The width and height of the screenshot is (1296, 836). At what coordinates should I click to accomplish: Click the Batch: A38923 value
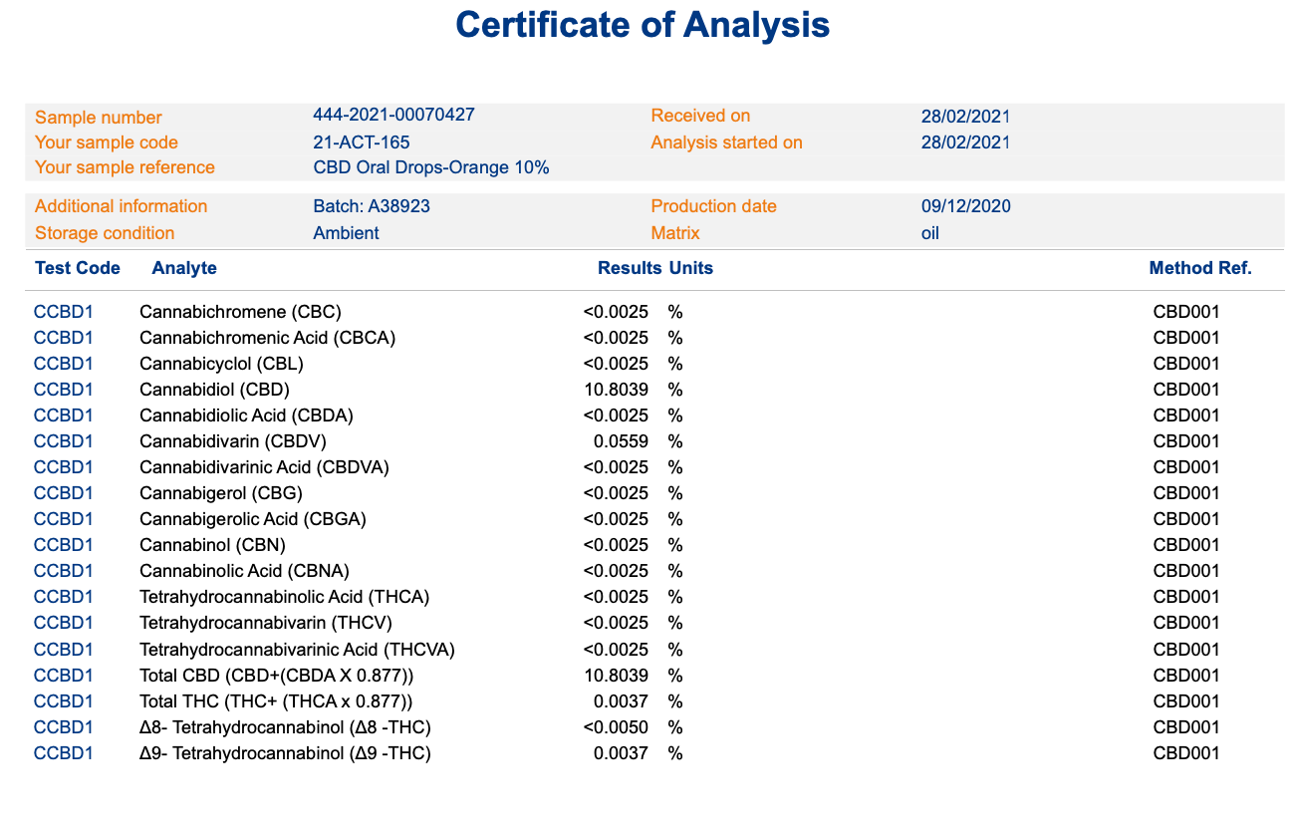372,206
